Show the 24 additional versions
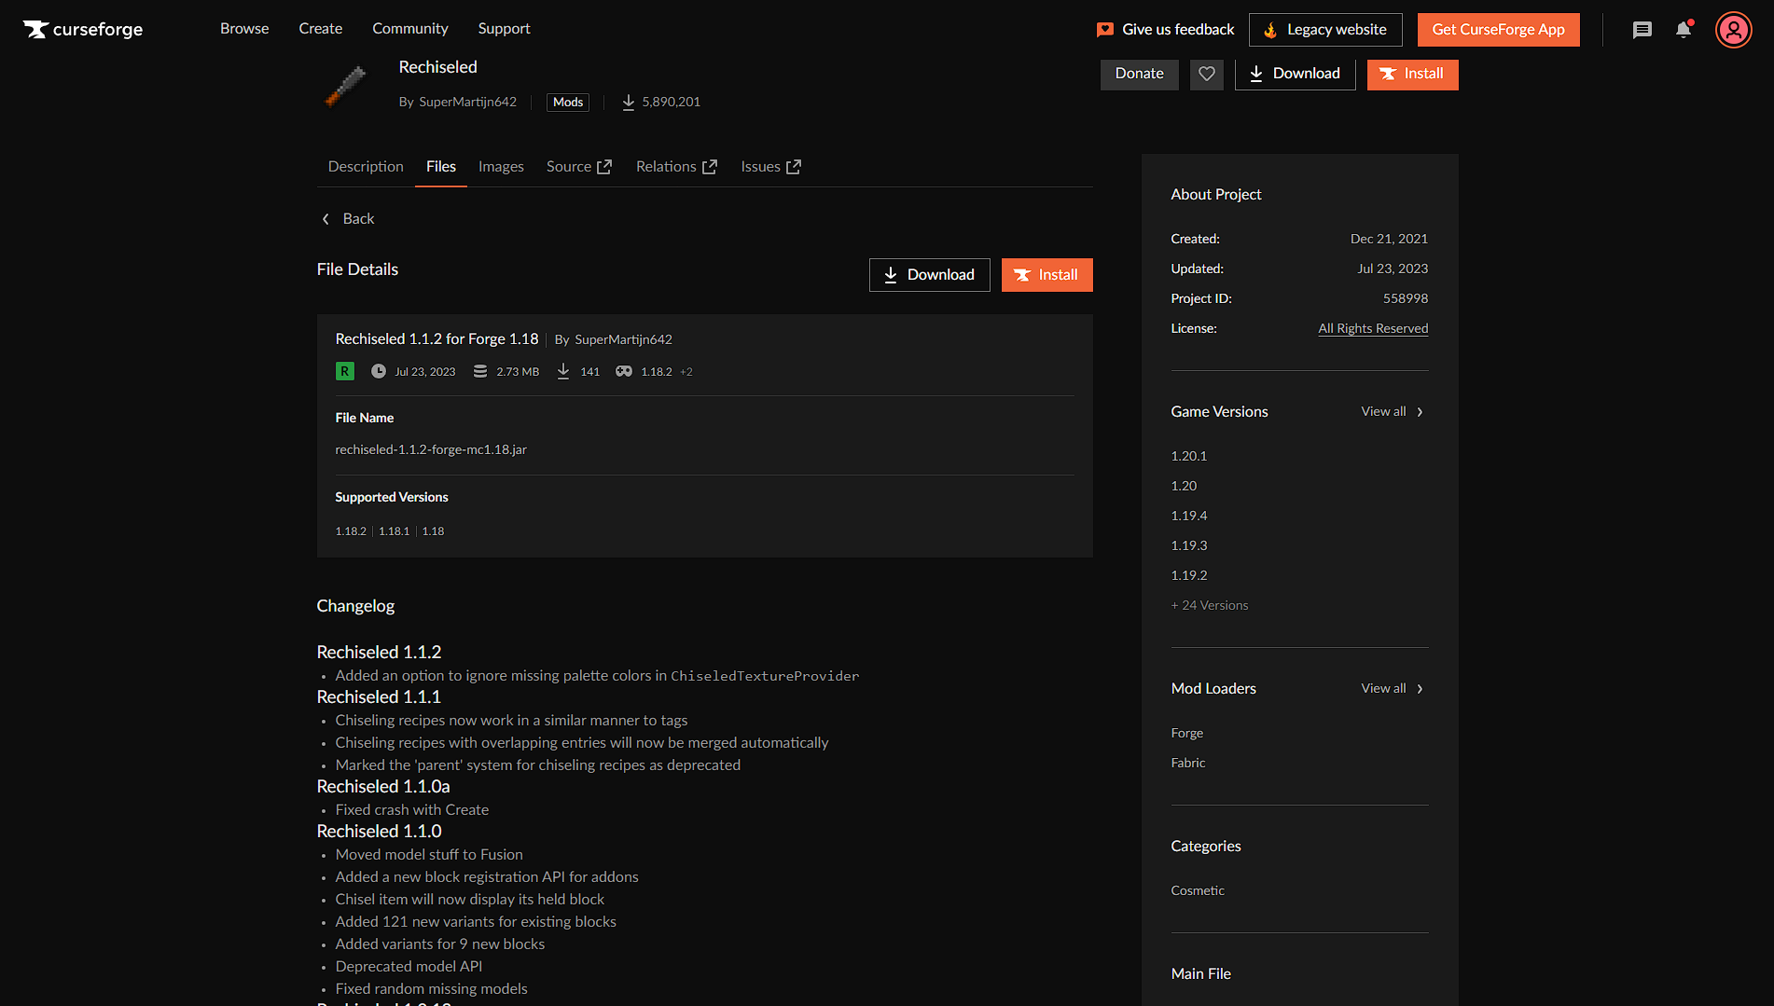 click(1209, 604)
